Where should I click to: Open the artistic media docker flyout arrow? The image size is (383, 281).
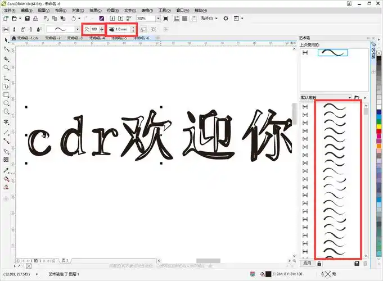coord(365,98)
